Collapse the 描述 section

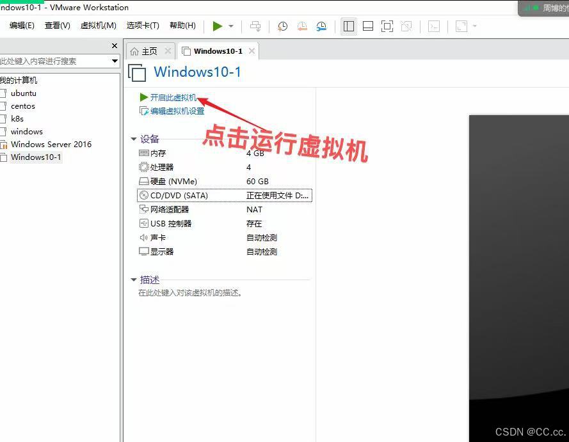[x=134, y=280]
